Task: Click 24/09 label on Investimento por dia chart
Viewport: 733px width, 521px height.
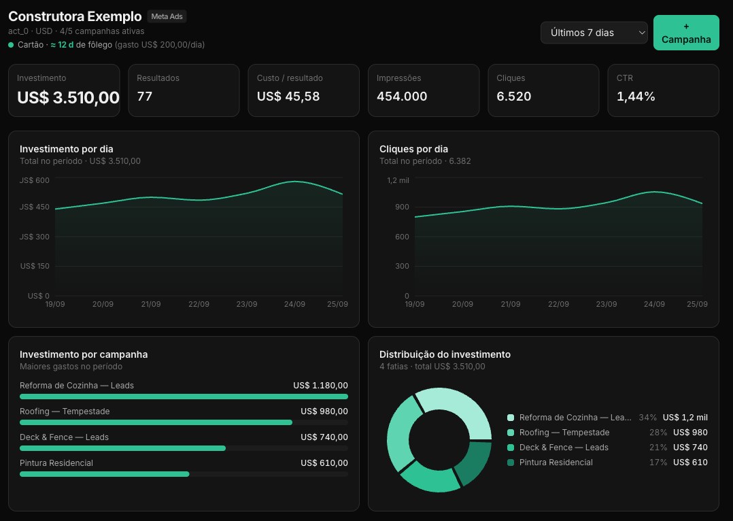Action: 294,304
